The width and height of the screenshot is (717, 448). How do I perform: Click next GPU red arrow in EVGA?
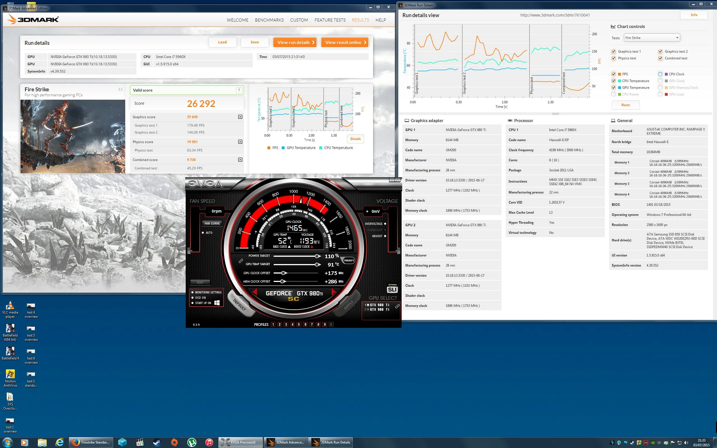tap(334, 292)
